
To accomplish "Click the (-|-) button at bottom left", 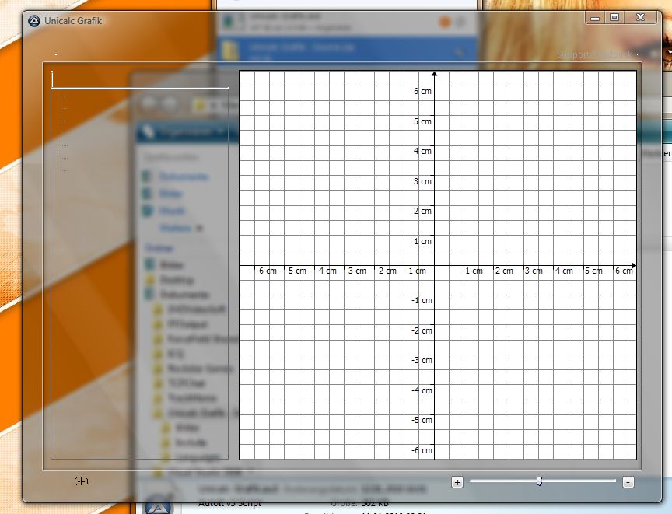I will pyautogui.click(x=81, y=481).
